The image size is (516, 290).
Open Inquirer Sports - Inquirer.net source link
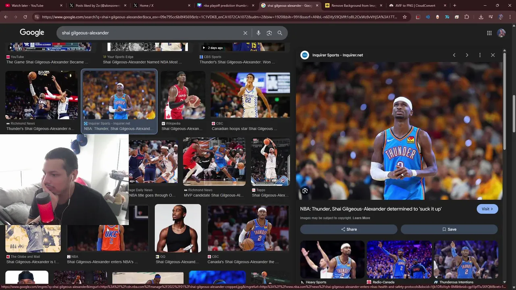[337, 55]
